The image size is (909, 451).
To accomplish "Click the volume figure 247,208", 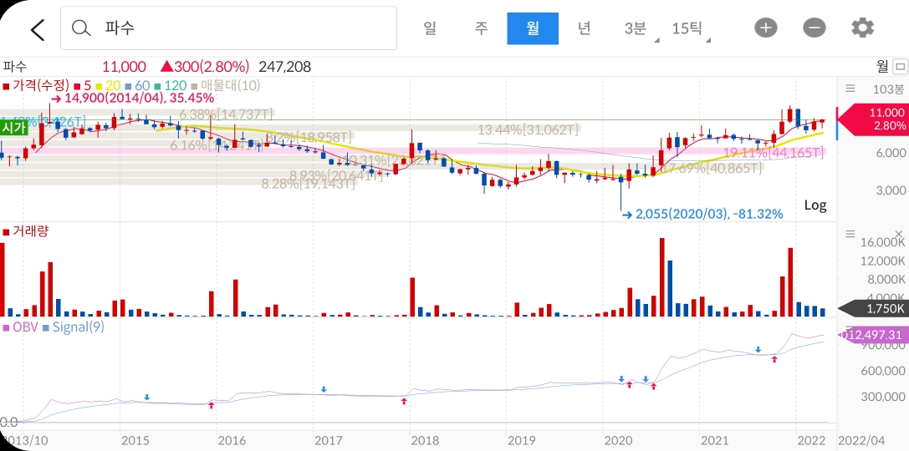I will [284, 67].
